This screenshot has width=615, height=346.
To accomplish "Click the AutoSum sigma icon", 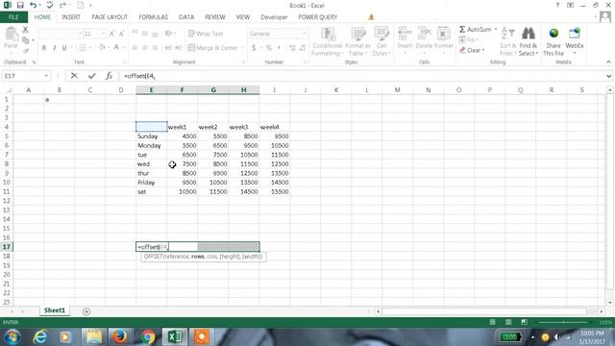I will pyautogui.click(x=462, y=30).
